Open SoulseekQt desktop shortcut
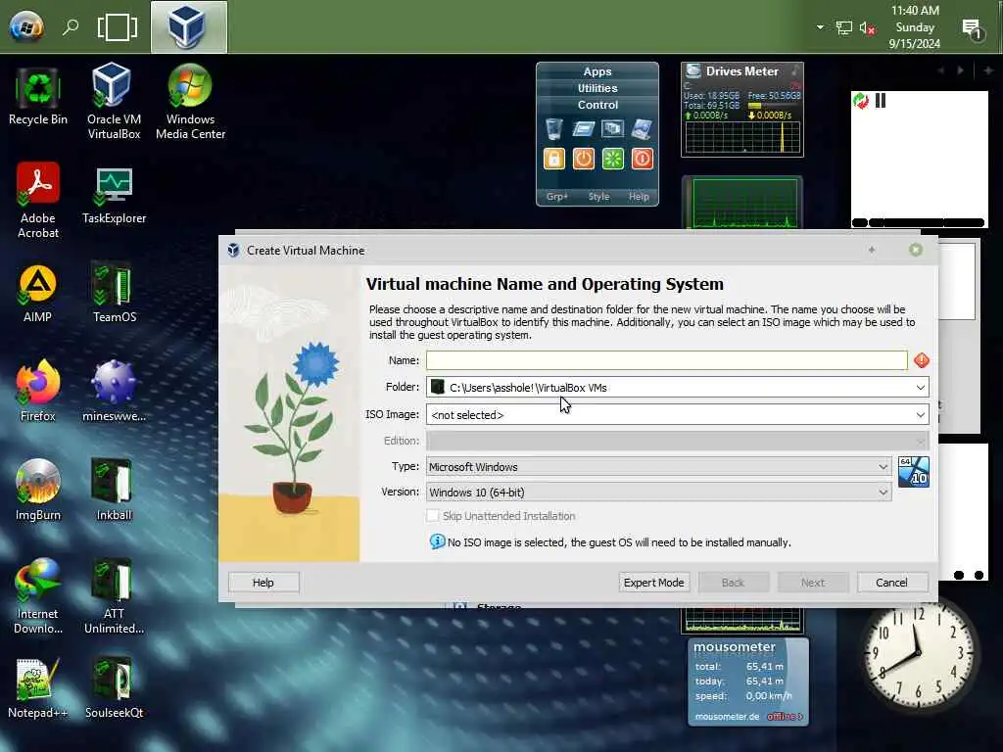 tap(114, 688)
